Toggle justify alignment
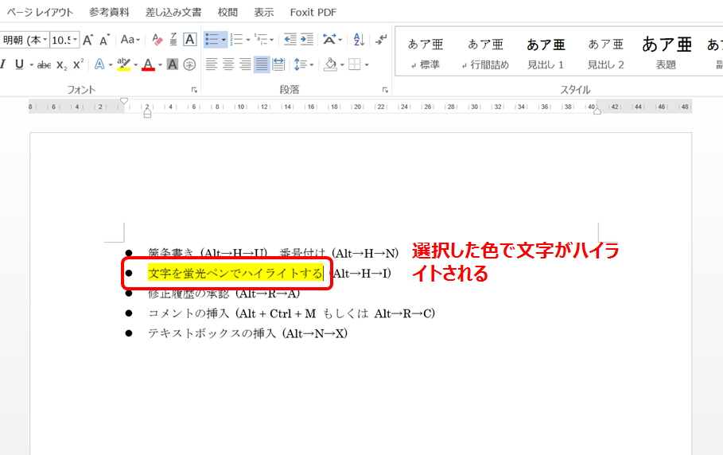The image size is (723, 455). (262, 64)
